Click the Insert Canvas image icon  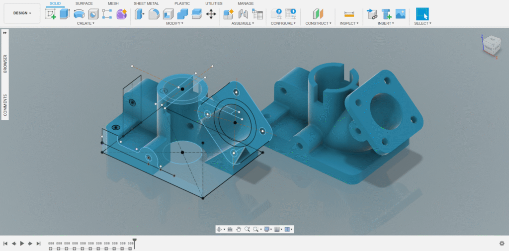click(400, 13)
